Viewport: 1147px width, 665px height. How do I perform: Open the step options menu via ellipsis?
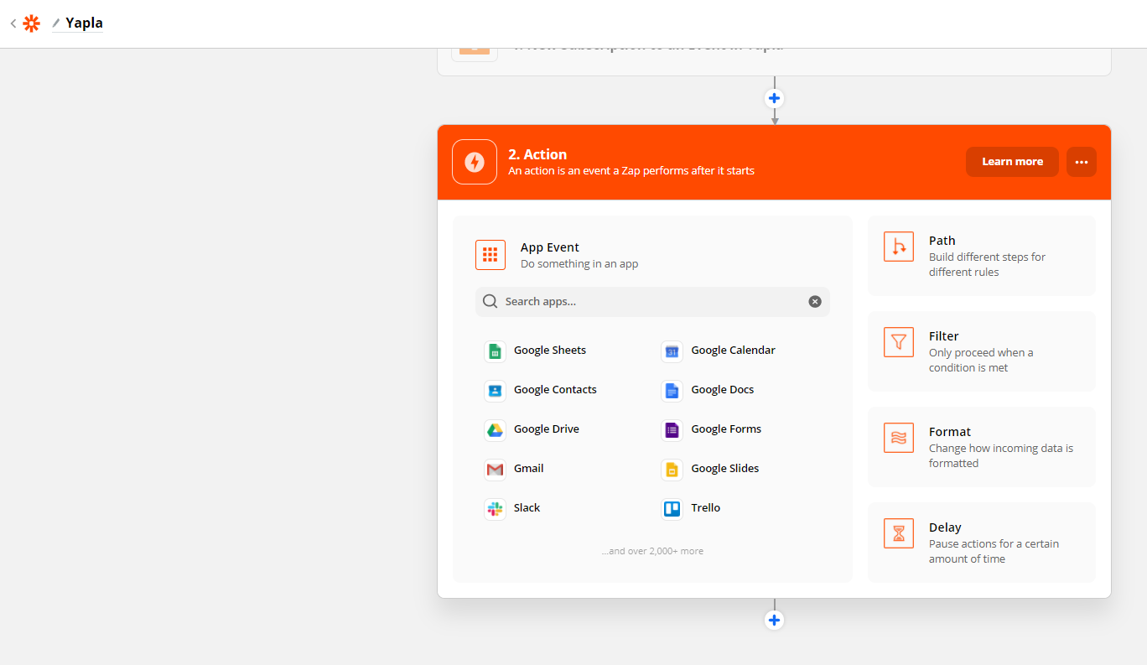coord(1081,161)
